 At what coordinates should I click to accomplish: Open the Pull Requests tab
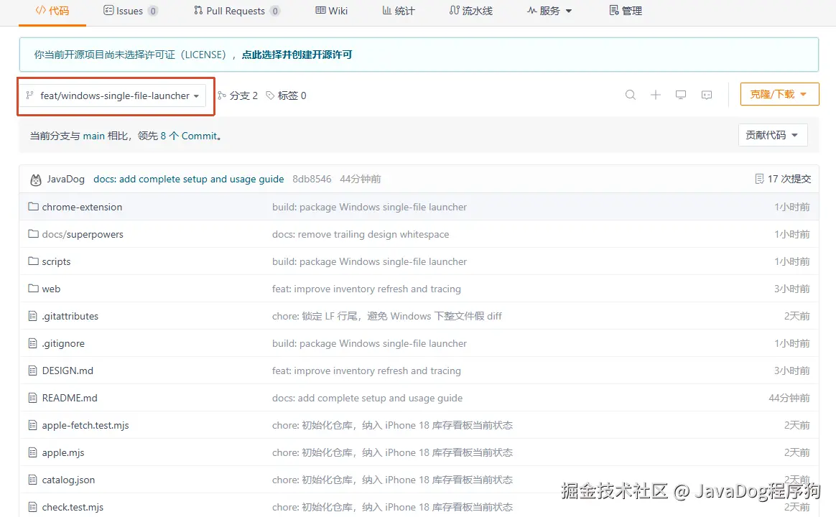point(236,11)
